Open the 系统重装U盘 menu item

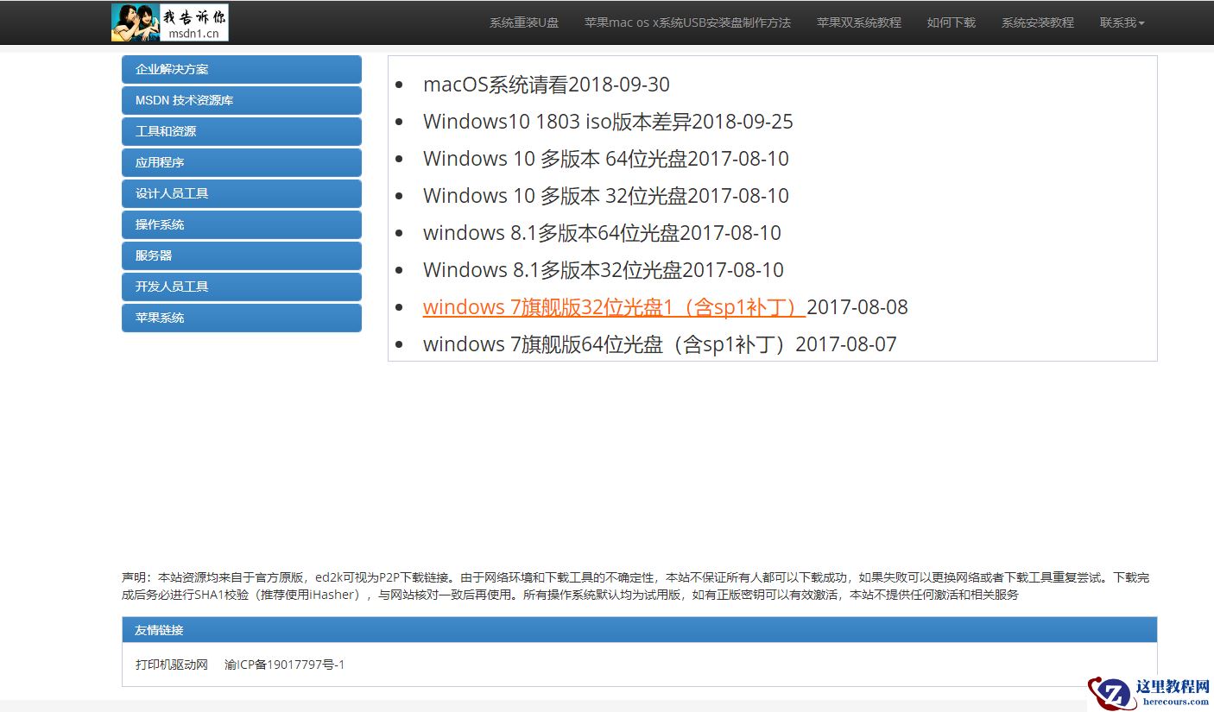[x=523, y=23]
